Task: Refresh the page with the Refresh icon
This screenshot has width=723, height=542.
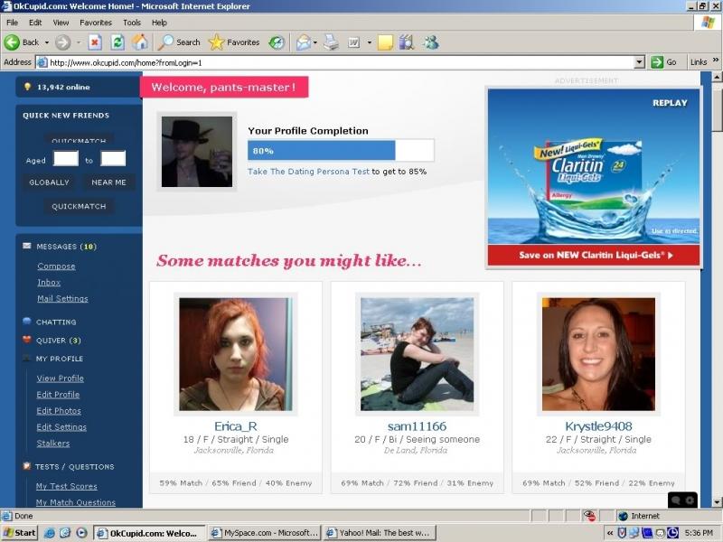Action: [117, 42]
